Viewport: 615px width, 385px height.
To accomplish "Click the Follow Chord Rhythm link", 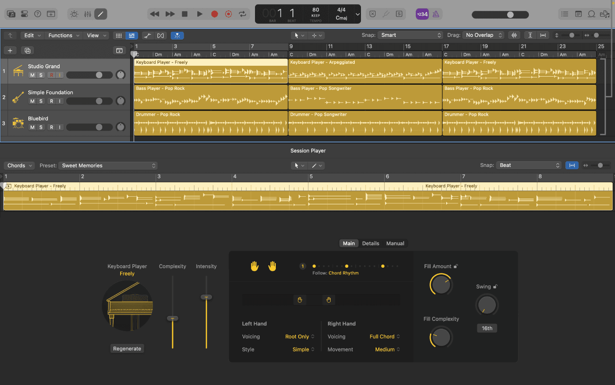I will point(343,273).
